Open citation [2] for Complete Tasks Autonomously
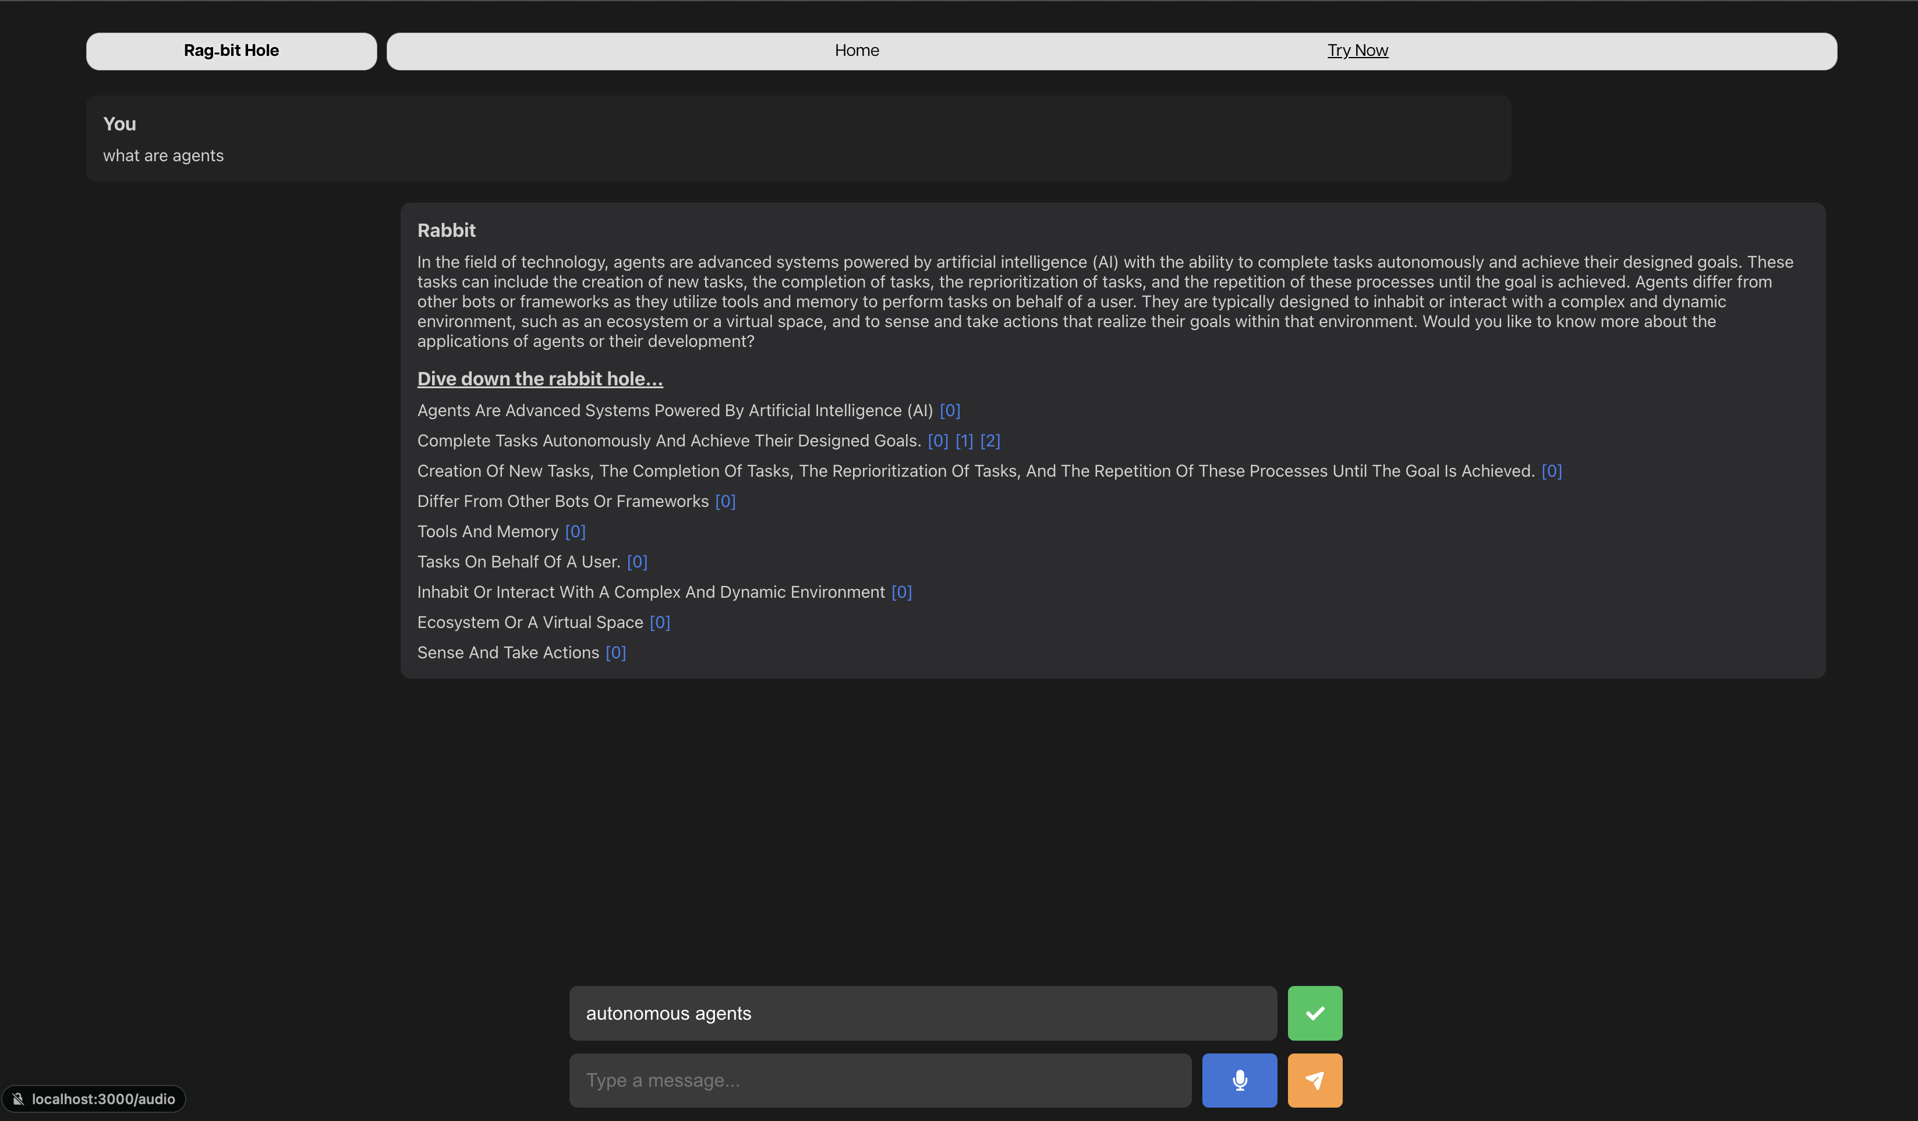 pyautogui.click(x=989, y=441)
